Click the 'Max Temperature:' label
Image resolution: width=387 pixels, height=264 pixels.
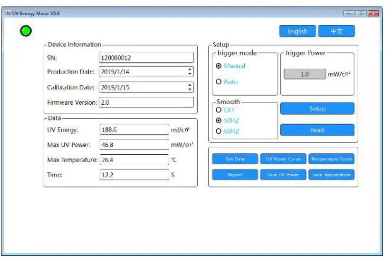pos(72,160)
